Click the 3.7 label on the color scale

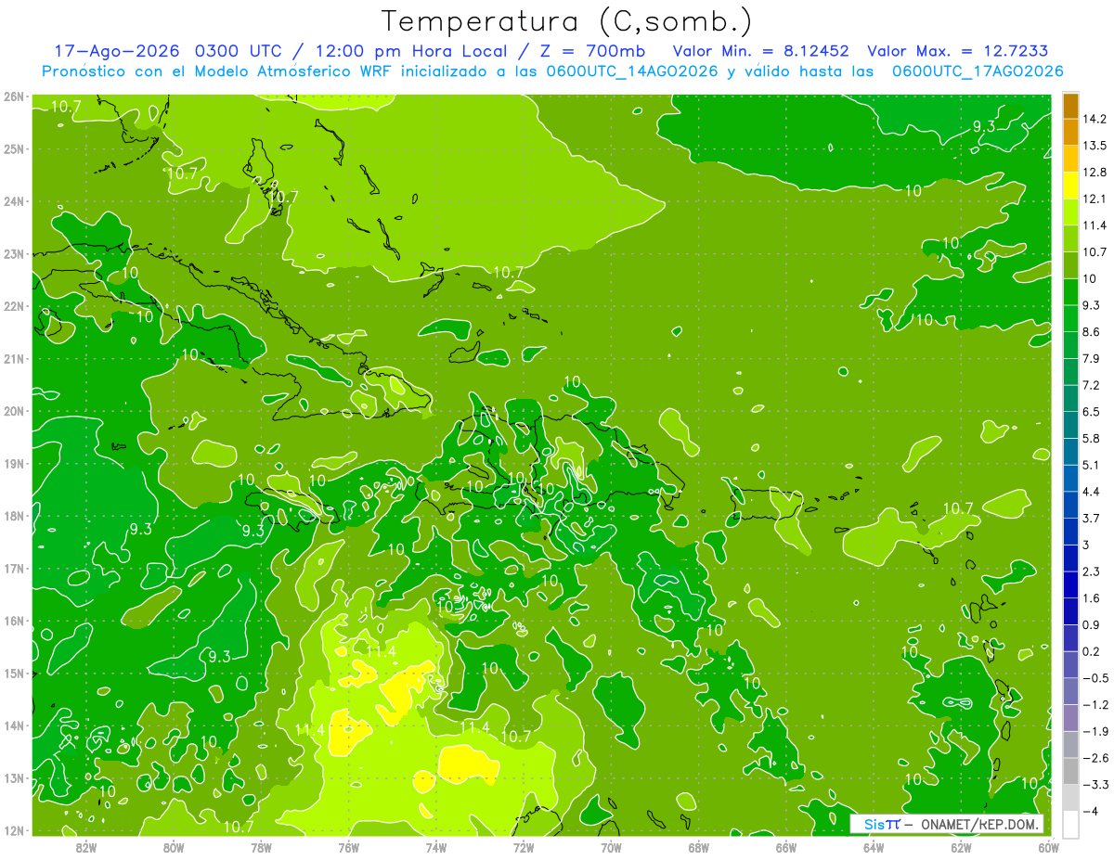pyautogui.click(x=1091, y=518)
